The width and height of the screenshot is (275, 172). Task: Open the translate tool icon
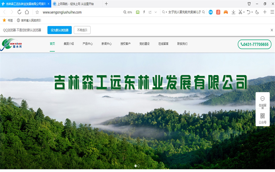coord(218,12)
